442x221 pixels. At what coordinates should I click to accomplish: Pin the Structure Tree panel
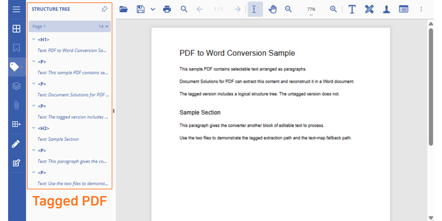tap(104, 9)
